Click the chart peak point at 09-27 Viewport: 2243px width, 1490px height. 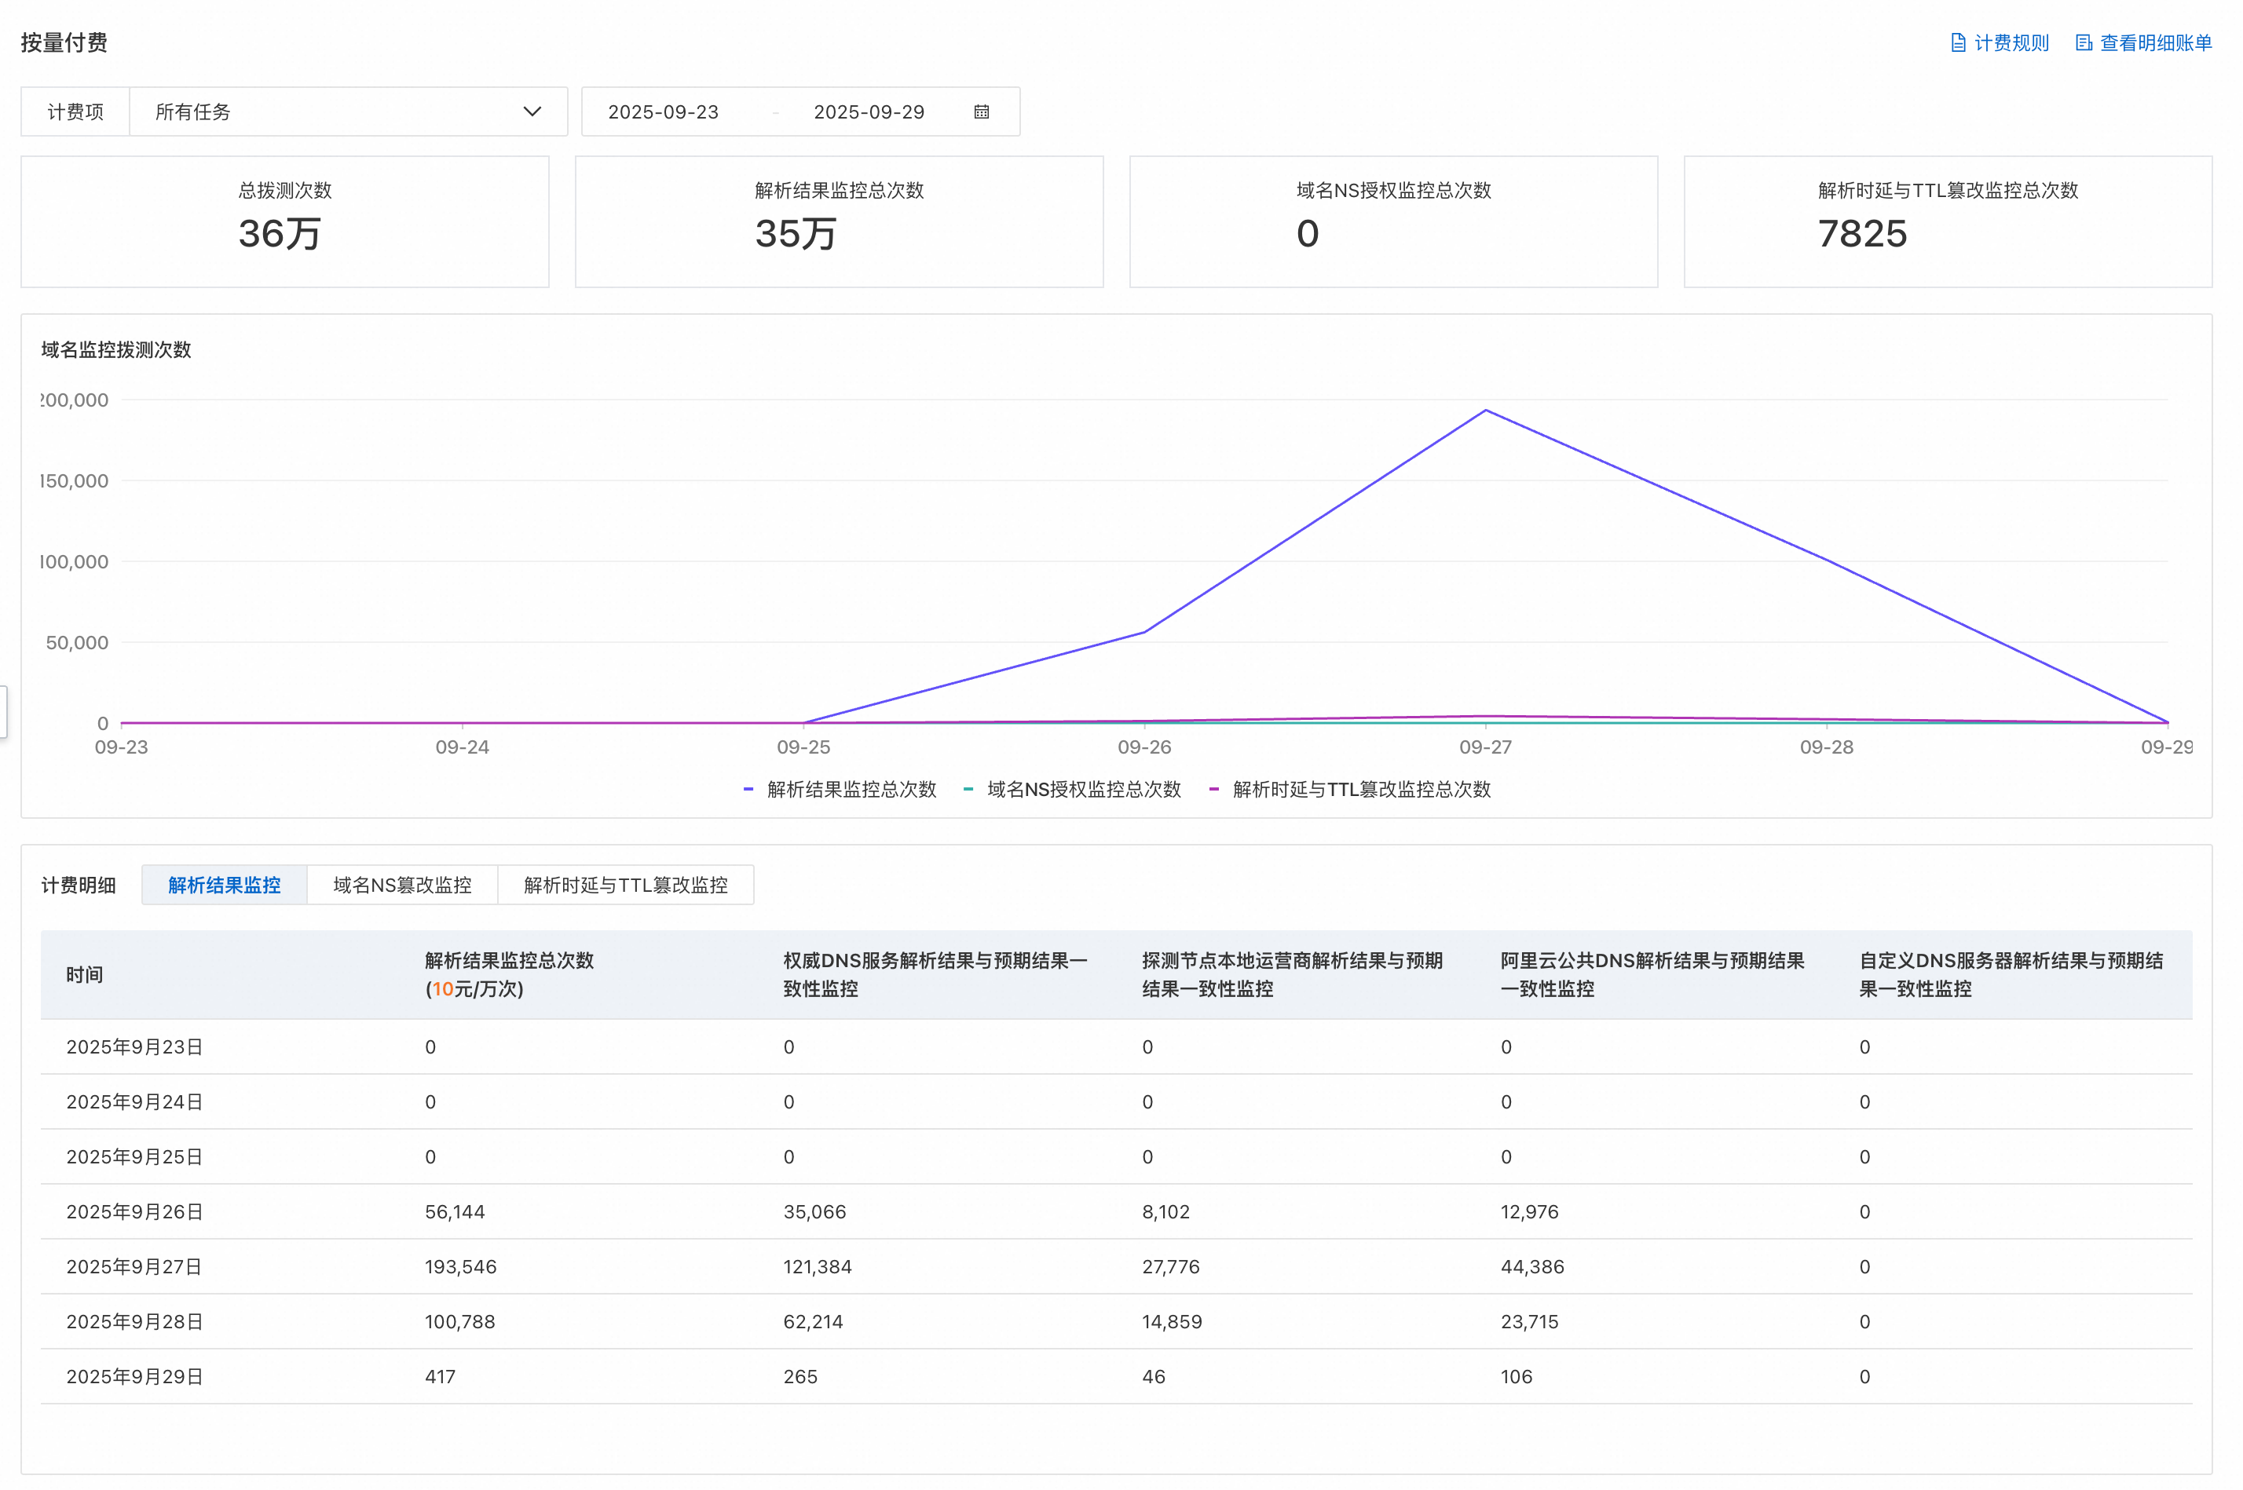[1485, 411]
